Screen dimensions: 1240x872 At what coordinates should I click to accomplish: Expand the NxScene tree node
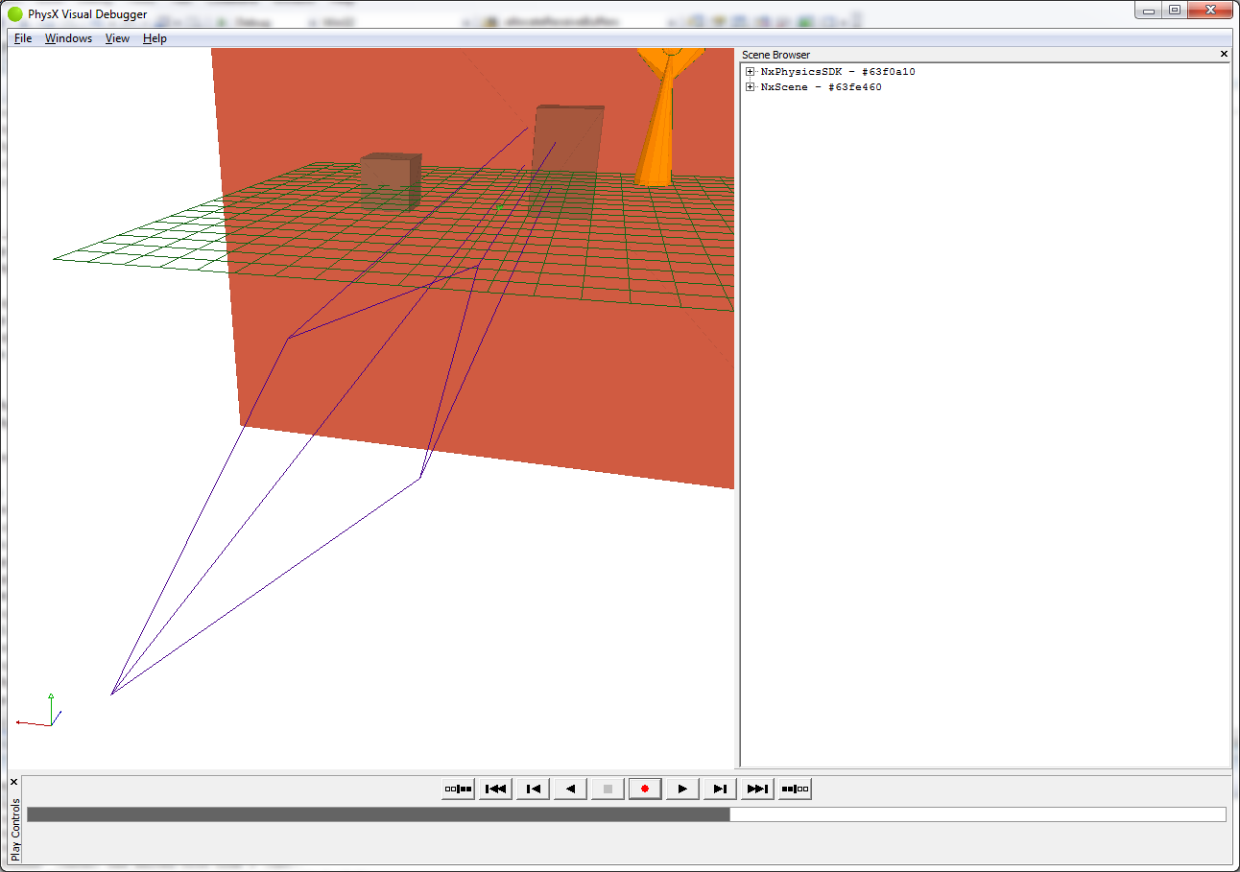pyautogui.click(x=750, y=87)
